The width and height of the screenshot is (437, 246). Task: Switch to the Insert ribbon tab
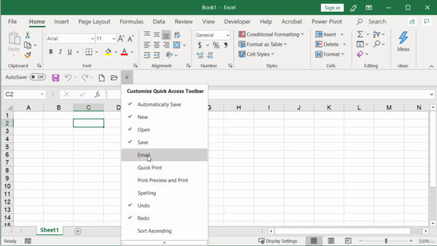[61, 21]
